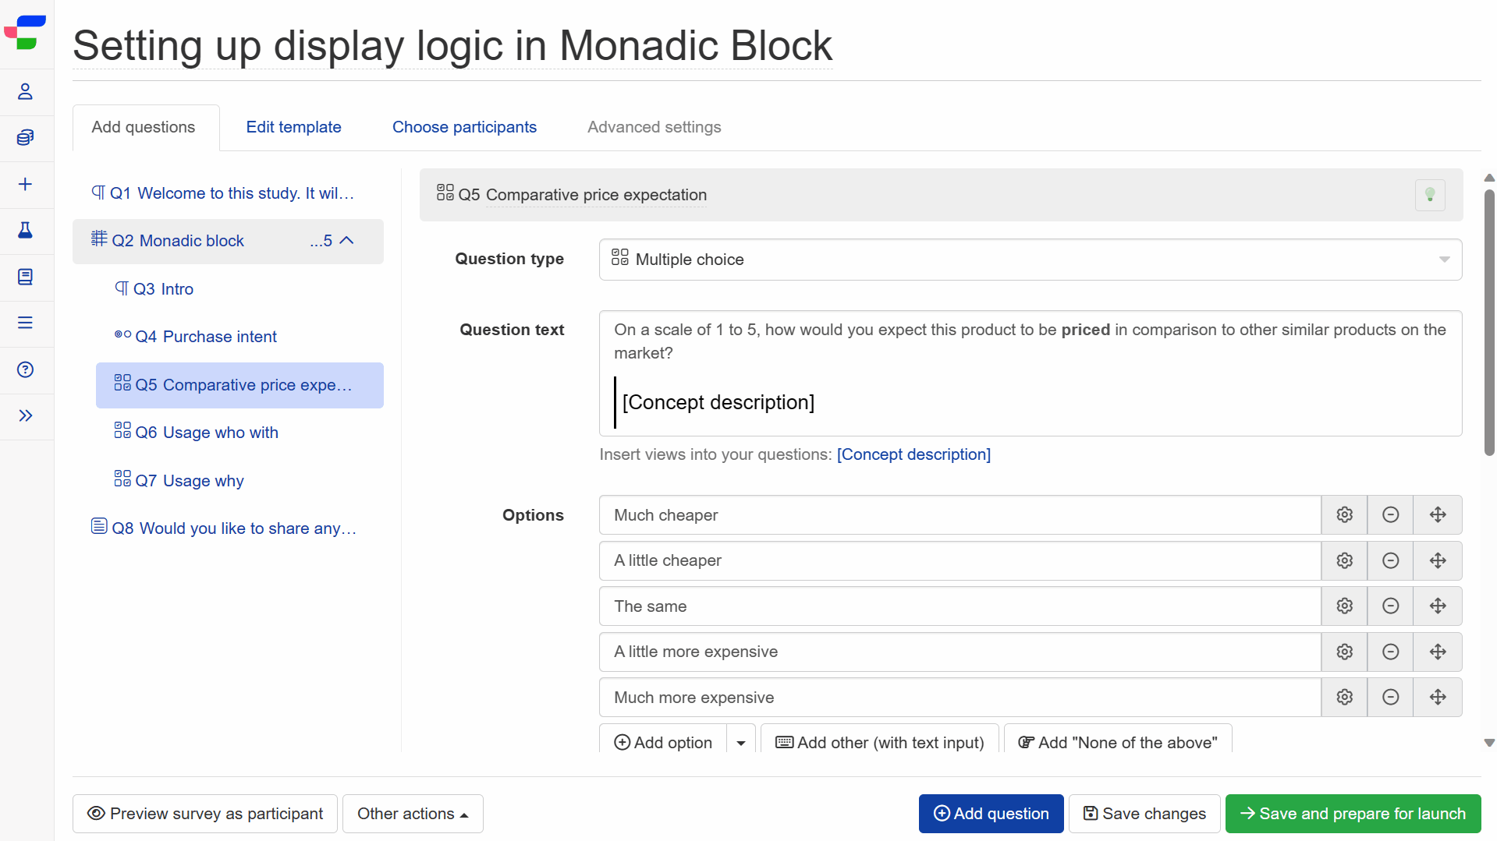The height and width of the screenshot is (841, 1497).
Task: Click the blue Add question button
Action: pos(991,814)
